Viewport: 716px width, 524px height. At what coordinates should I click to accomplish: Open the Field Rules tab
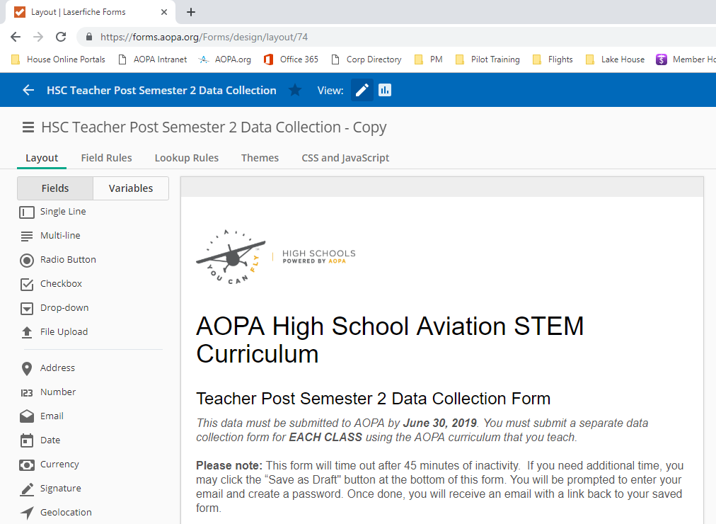tap(106, 158)
